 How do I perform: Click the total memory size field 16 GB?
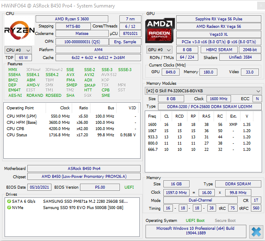point(176,184)
